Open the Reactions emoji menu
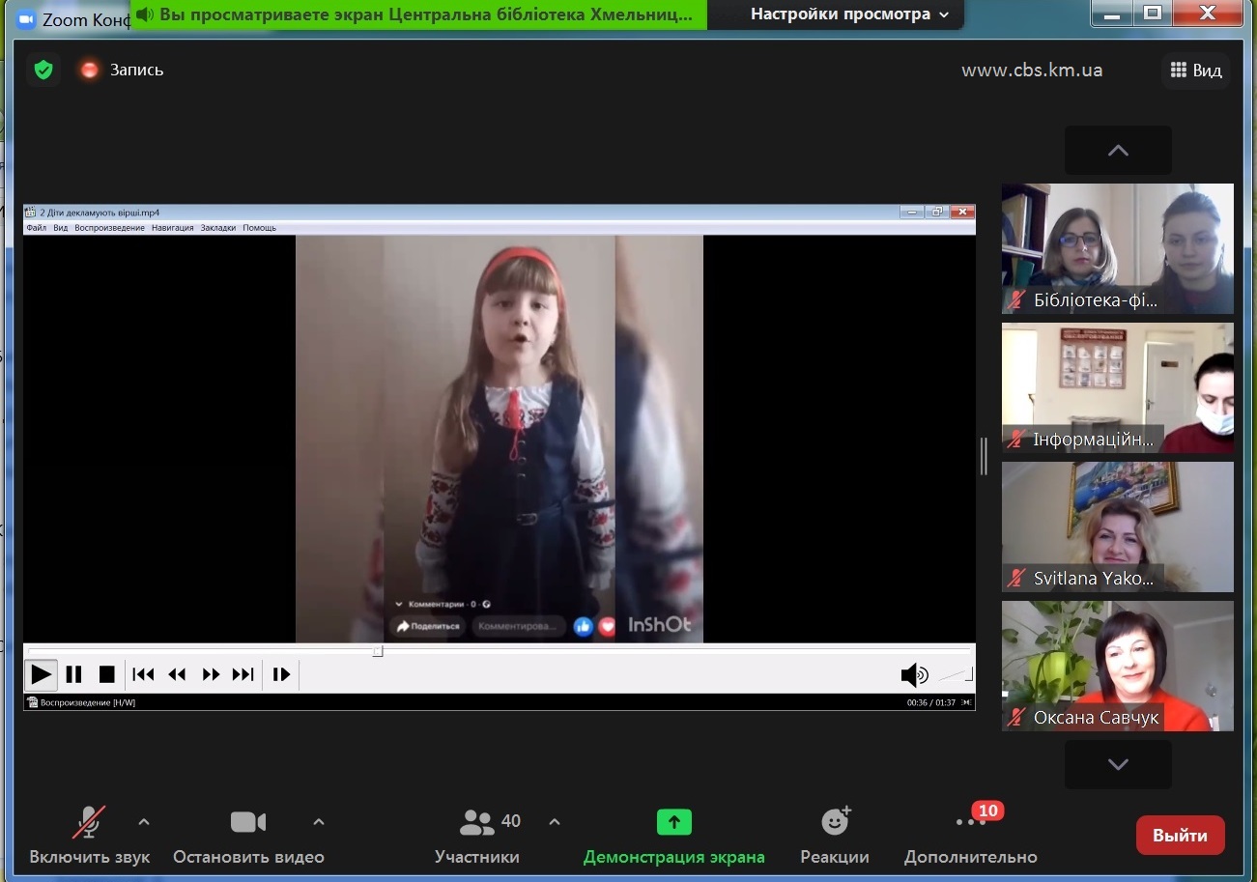The width and height of the screenshot is (1257, 882). tap(835, 823)
